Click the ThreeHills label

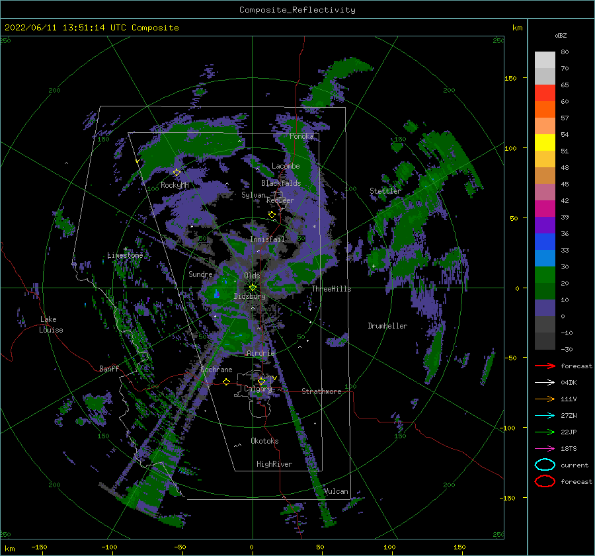pos(331,289)
